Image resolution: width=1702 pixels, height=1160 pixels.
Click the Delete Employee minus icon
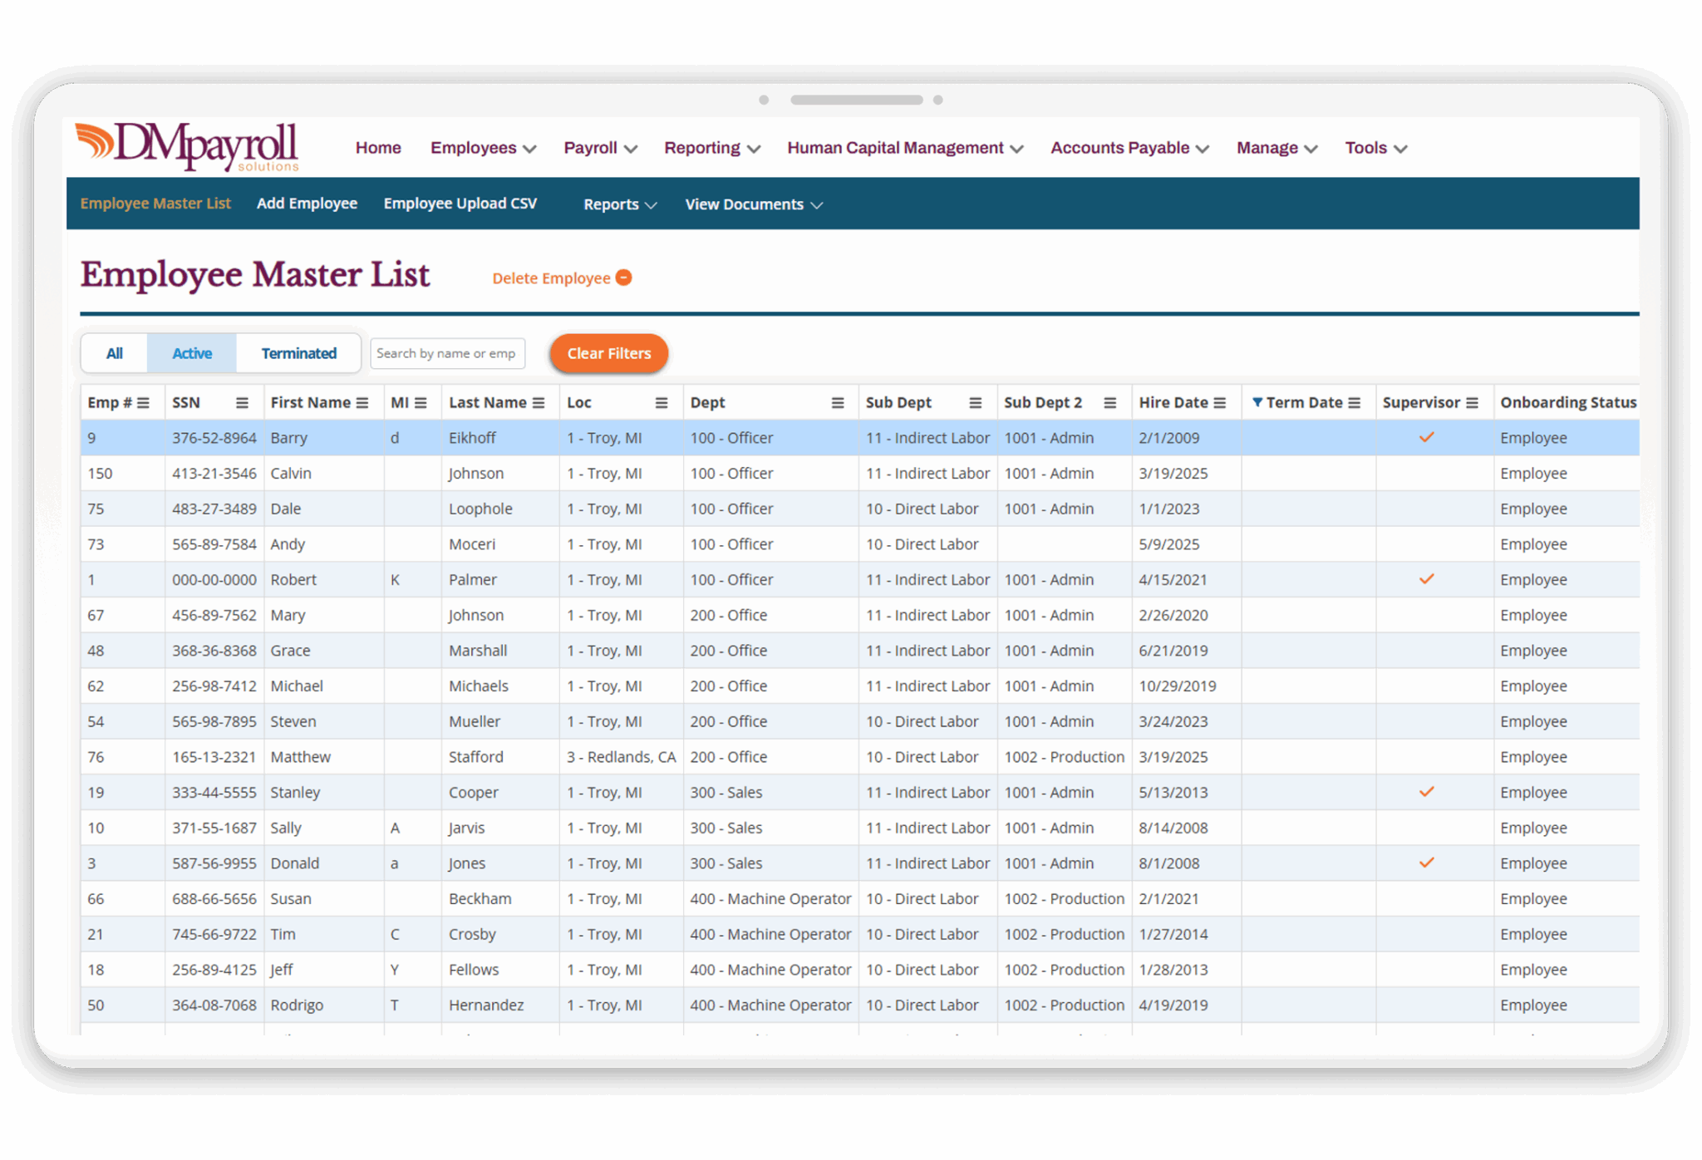[x=623, y=278]
